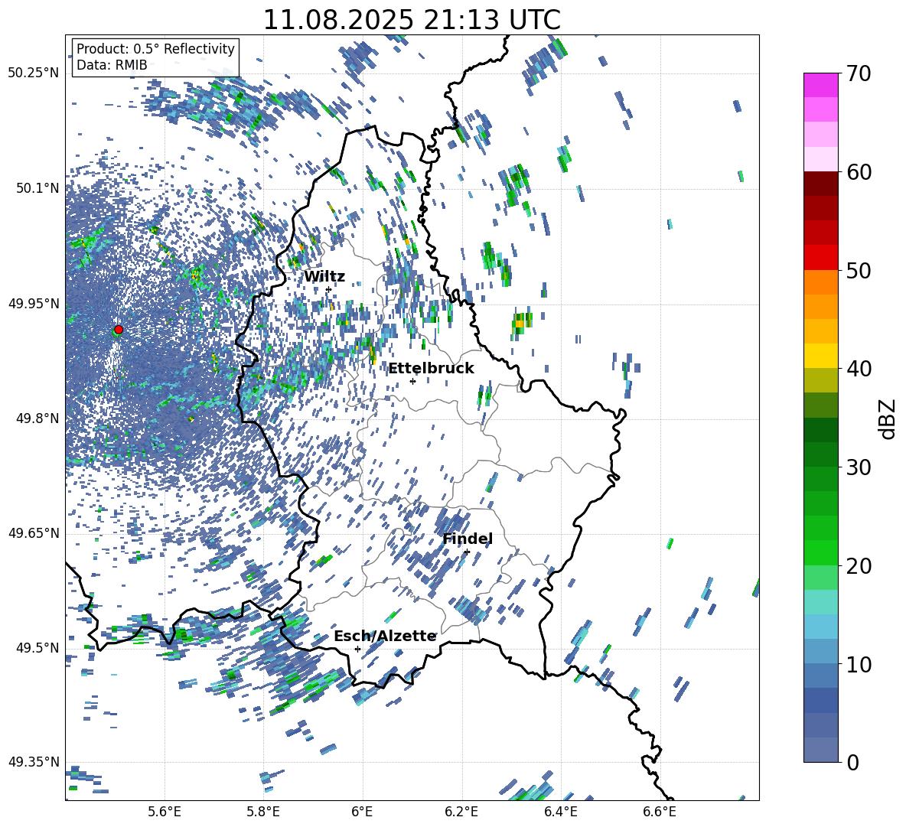Click the 6.2°E longitude label
The height and width of the screenshot is (827, 906).
[x=461, y=812]
